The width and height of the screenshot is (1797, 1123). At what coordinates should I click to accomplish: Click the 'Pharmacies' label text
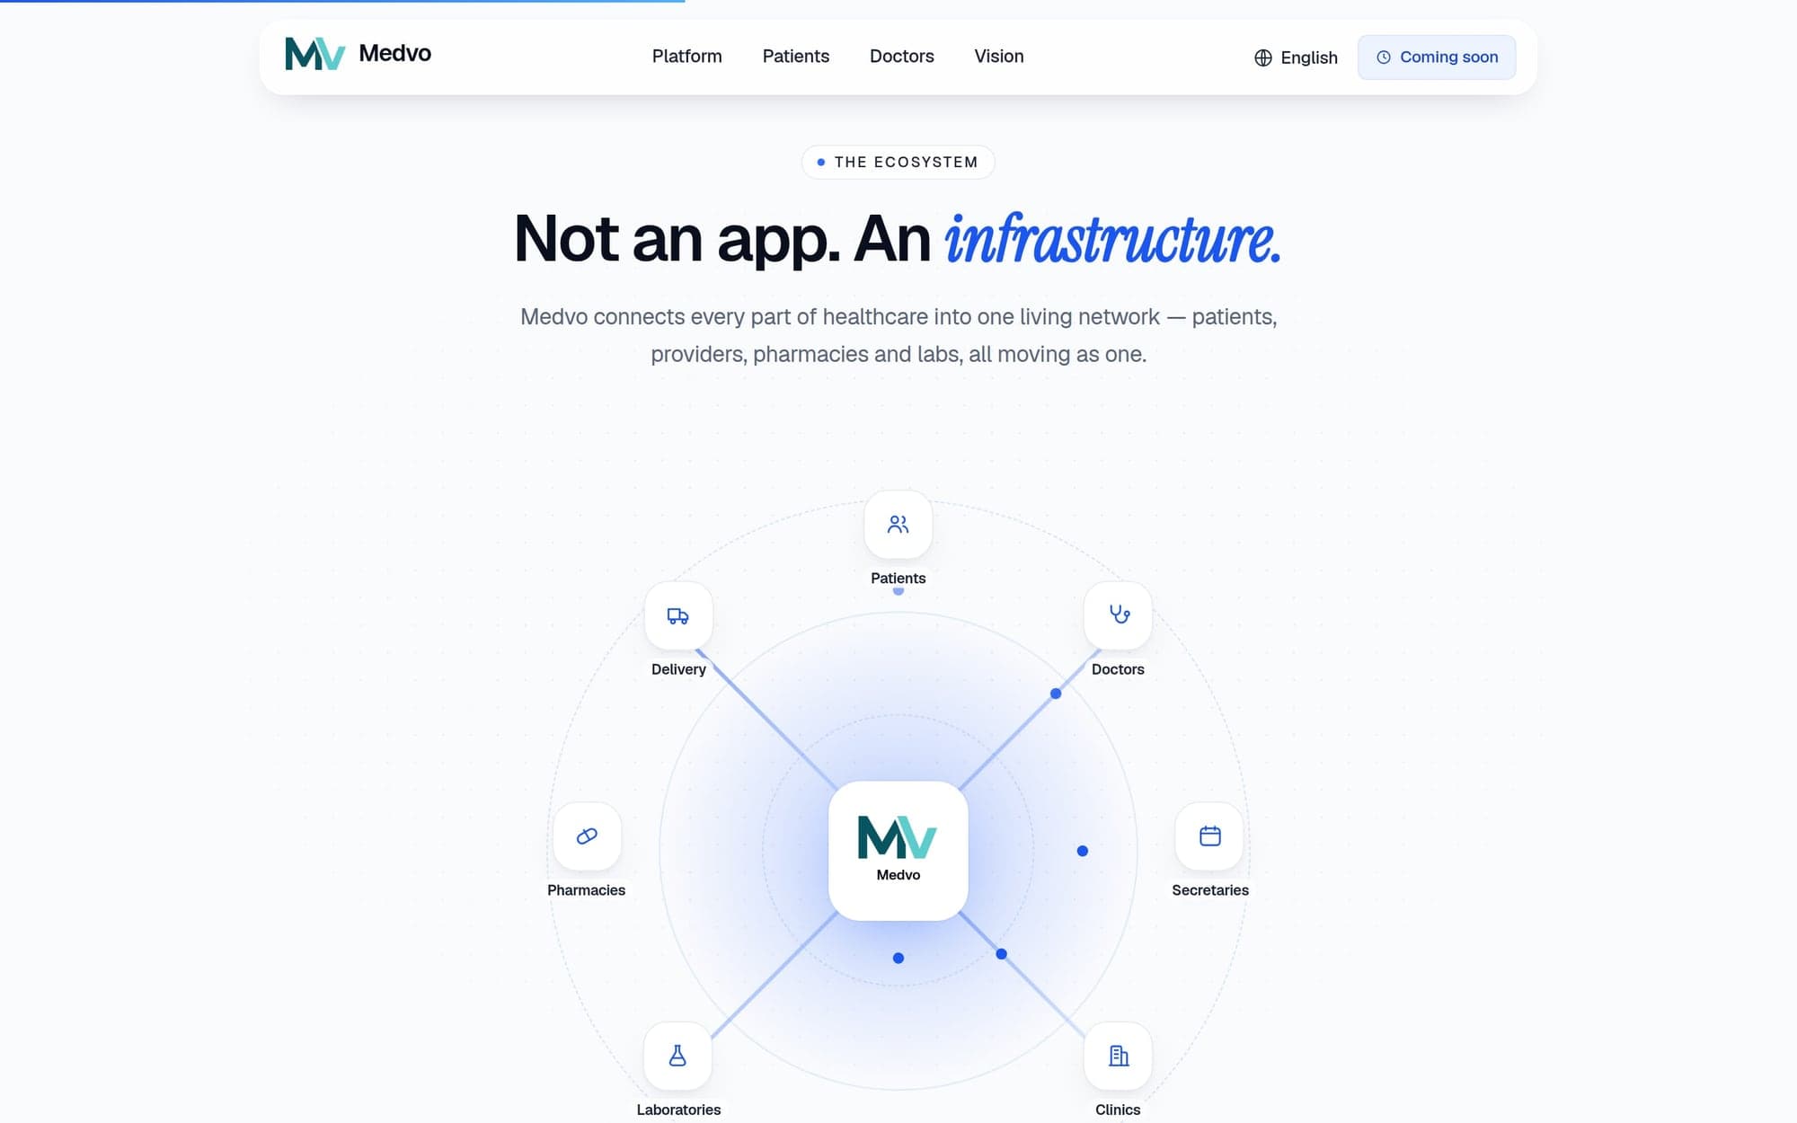tap(587, 890)
